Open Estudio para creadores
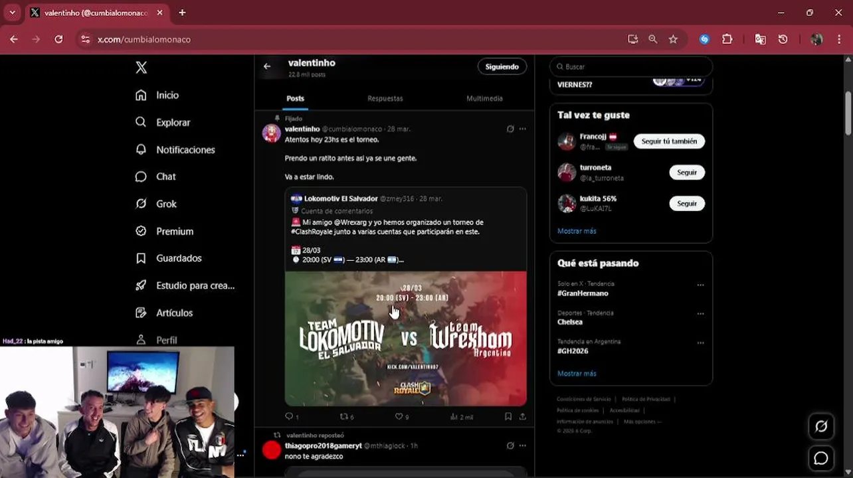 pyautogui.click(x=185, y=285)
